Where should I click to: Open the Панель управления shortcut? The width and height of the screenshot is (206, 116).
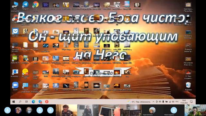pos(25,87)
